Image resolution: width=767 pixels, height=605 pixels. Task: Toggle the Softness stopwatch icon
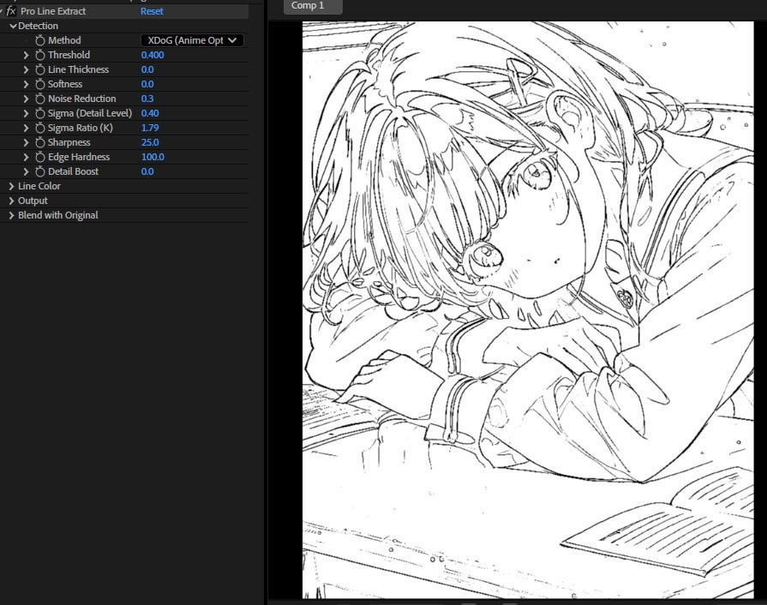[x=40, y=84]
